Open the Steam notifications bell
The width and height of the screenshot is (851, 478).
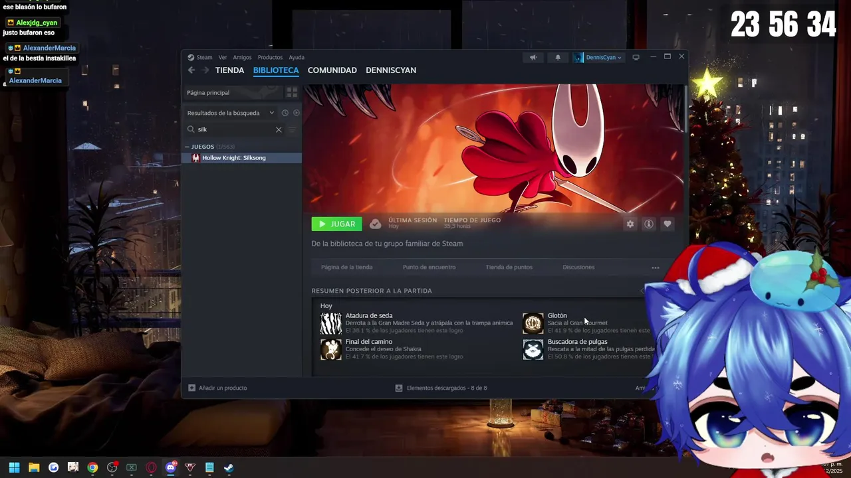point(558,57)
